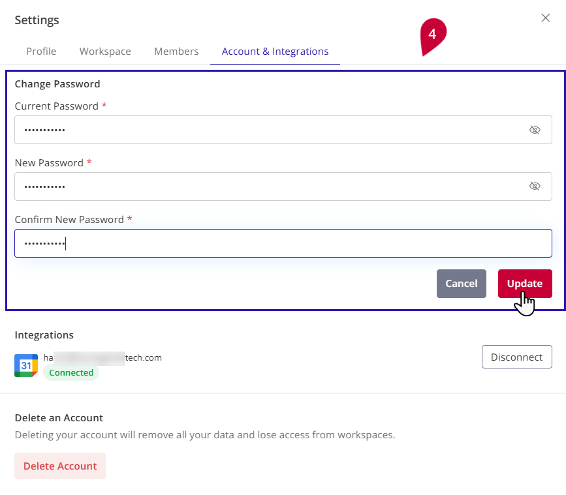
Task: Cancel the password change
Action: pos(462,284)
